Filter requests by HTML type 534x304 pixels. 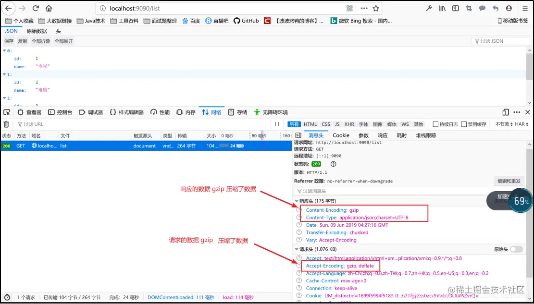pyautogui.click(x=310, y=124)
